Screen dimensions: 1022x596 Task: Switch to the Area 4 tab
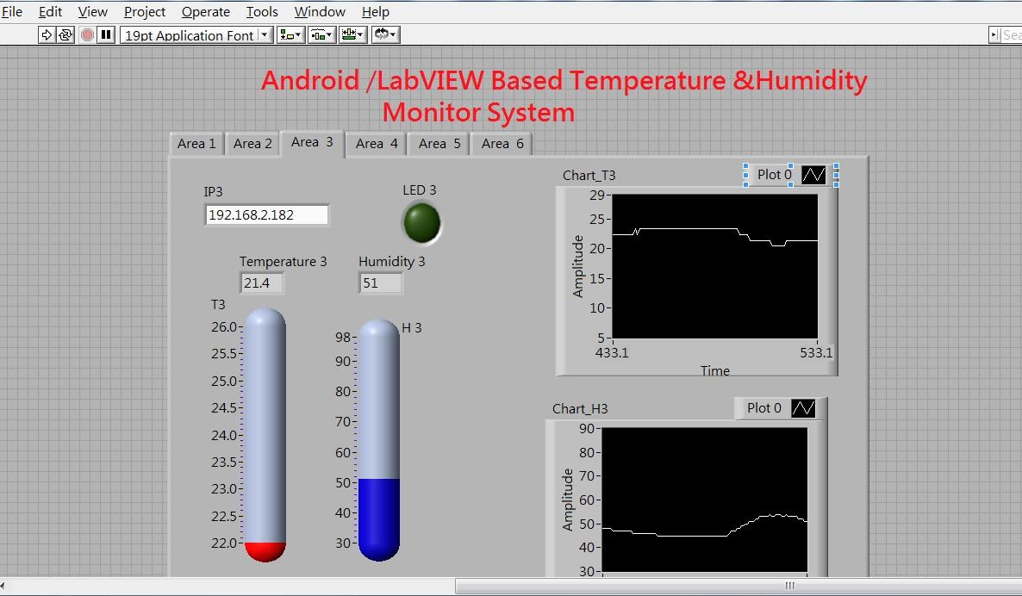point(376,143)
